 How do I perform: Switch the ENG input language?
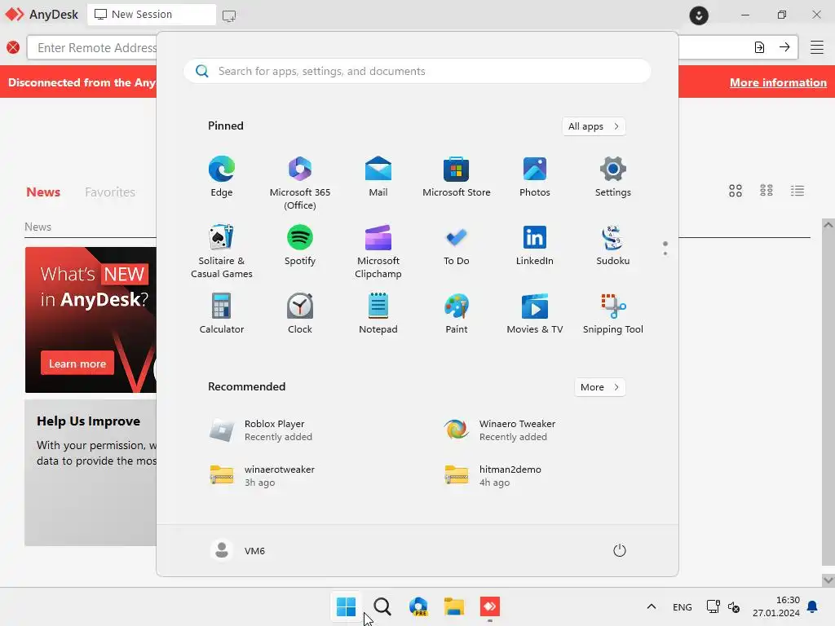coord(683,606)
